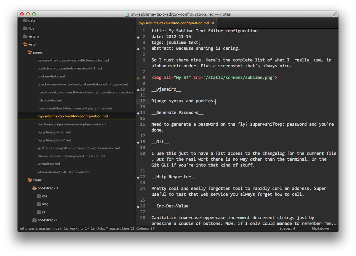
Task: Close the my-sublime-text-editor-configuration.md tab
Action: [x=213, y=23]
